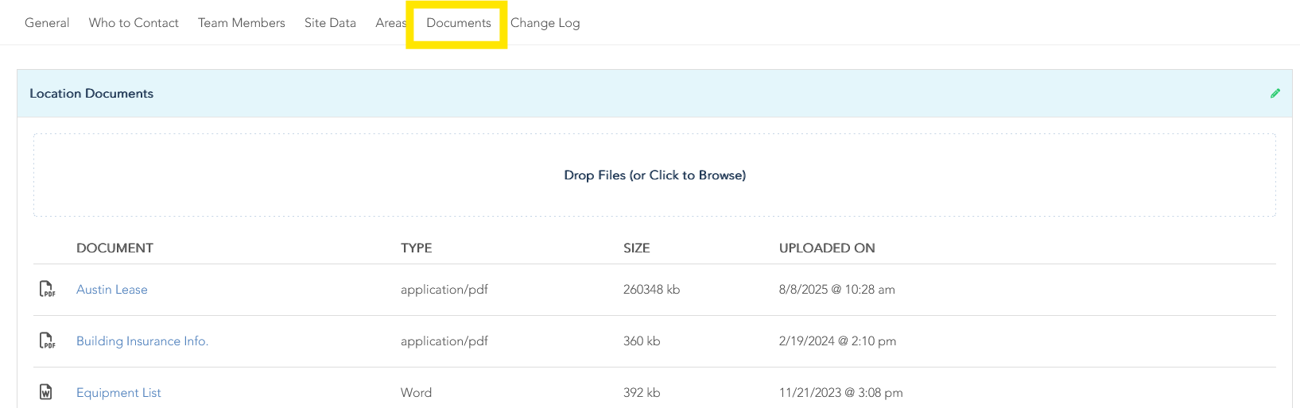1300x408 pixels.
Task: Go to the Team Members tab
Action: click(x=241, y=23)
